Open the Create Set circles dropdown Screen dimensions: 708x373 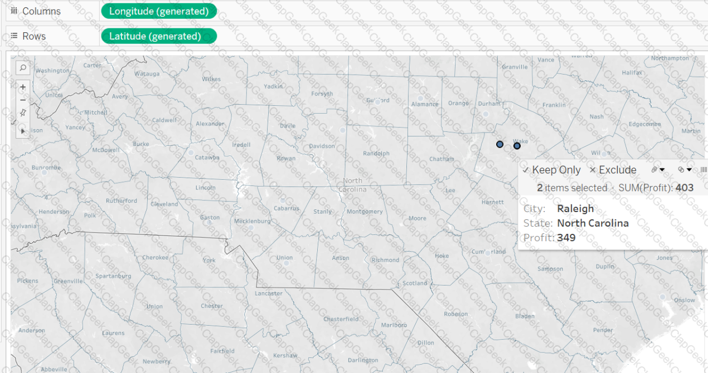685,170
